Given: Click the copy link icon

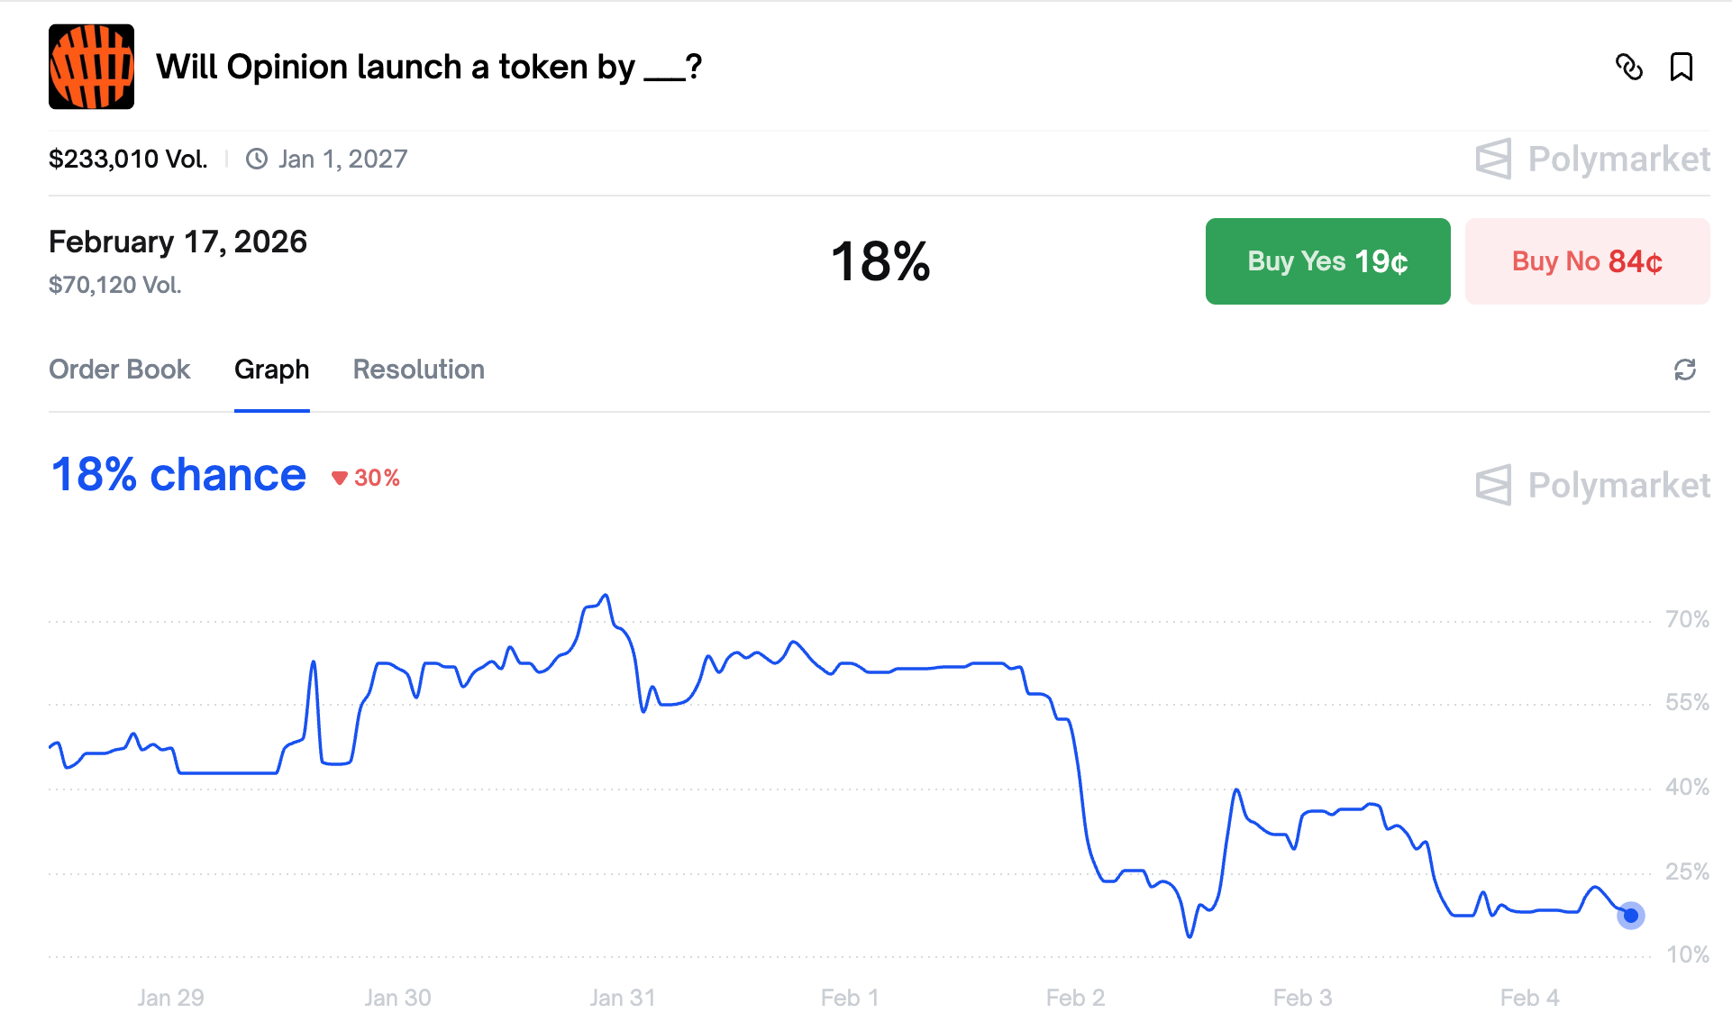Looking at the screenshot, I should coord(1628,67).
